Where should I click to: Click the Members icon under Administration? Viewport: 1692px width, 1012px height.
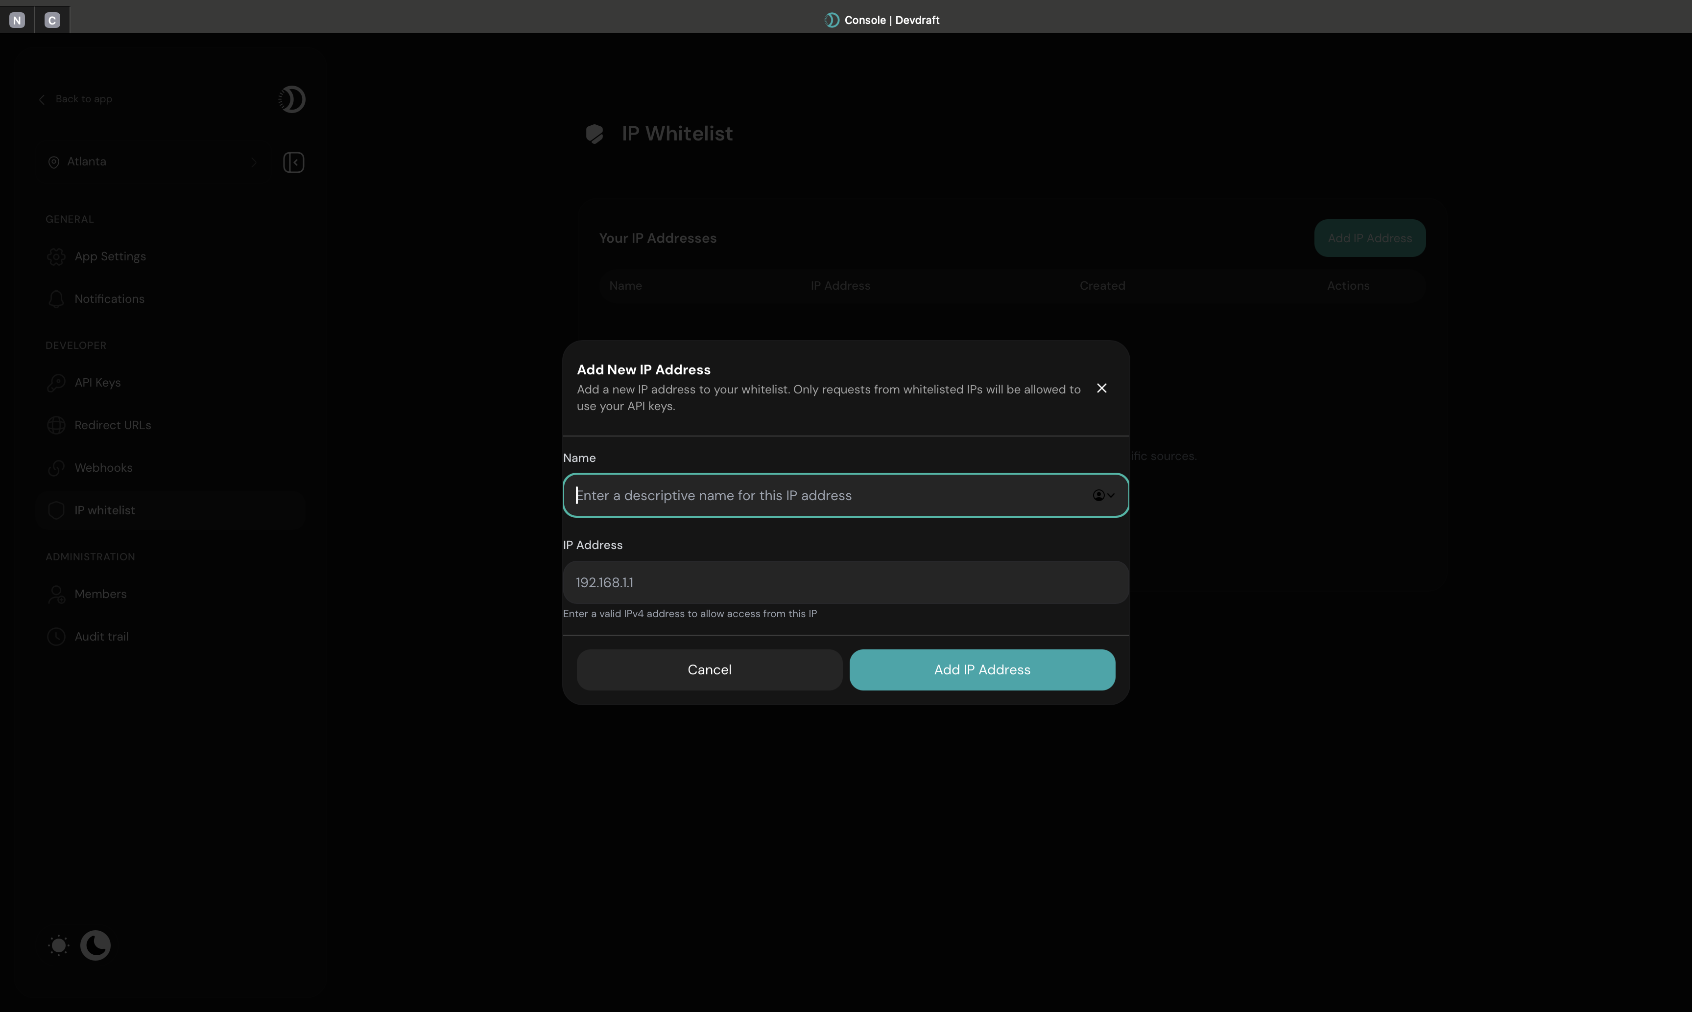click(57, 594)
